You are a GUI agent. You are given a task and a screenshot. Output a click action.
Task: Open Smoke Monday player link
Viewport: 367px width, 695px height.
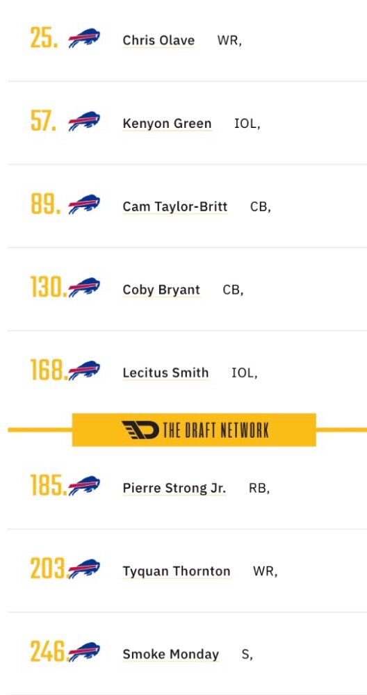click(171, 654)
